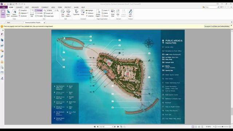
Task: Click the zoom out minus at slider
Action: click(x=216, y=127)
